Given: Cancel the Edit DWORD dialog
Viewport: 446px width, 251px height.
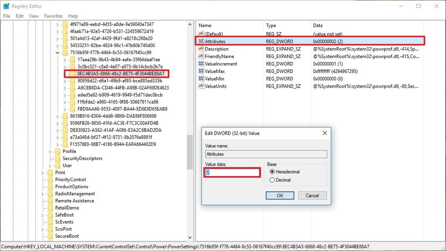Looking at the screenshot, I should pyautogui.click(x=312, y=195).
